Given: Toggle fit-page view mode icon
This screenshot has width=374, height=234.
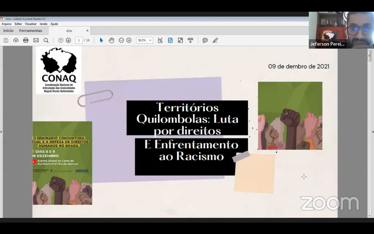Looking at the screenshot, I should 170,40.
